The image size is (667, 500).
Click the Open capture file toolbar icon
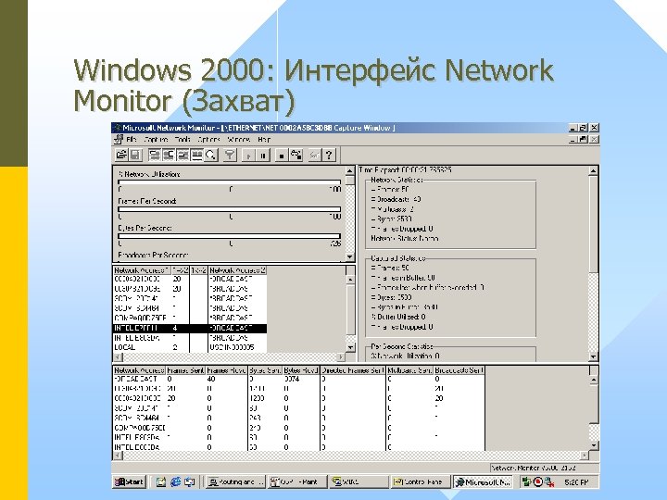(121, 156)
